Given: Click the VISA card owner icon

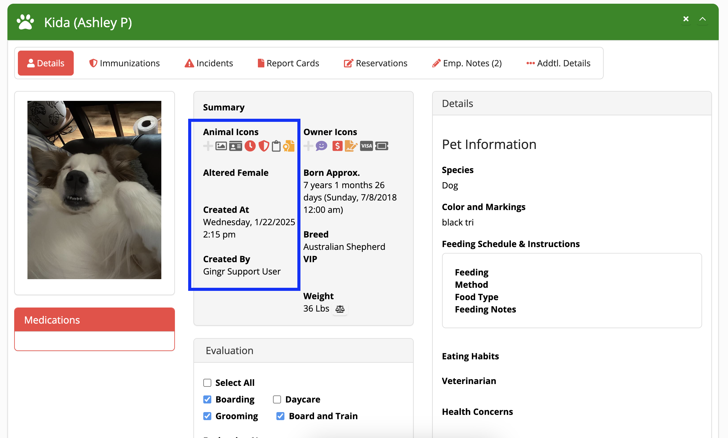Looking at the screenshot, I should (366, 146).
